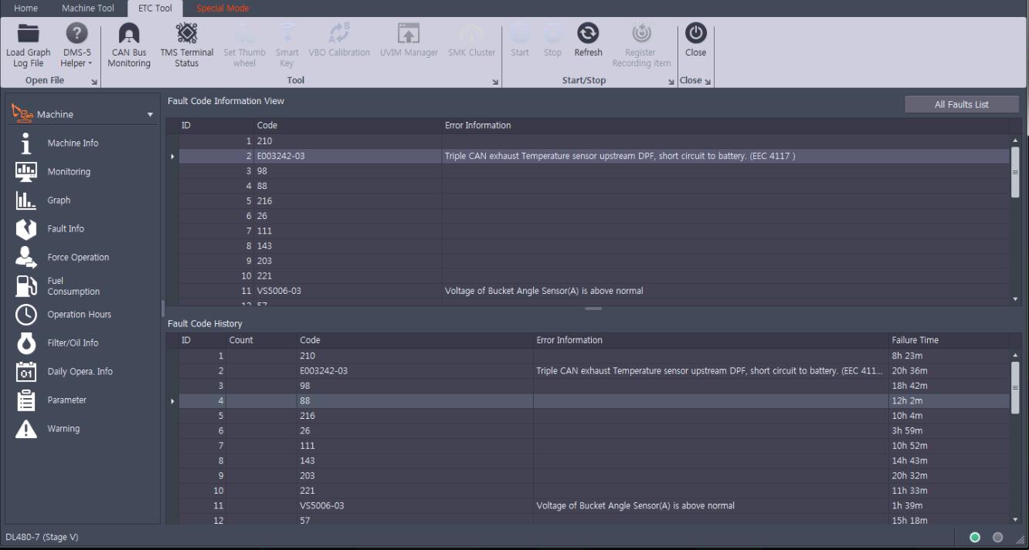Click the Start button in the ribbon

tap(519, 41)
